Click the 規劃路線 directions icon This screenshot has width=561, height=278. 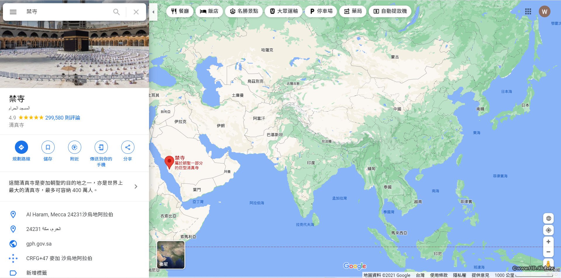[x=21, y=147]
